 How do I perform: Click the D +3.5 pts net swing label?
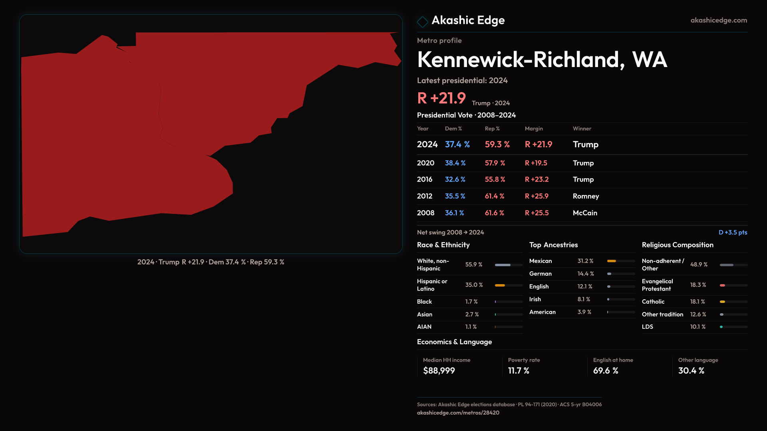[732, 232]
